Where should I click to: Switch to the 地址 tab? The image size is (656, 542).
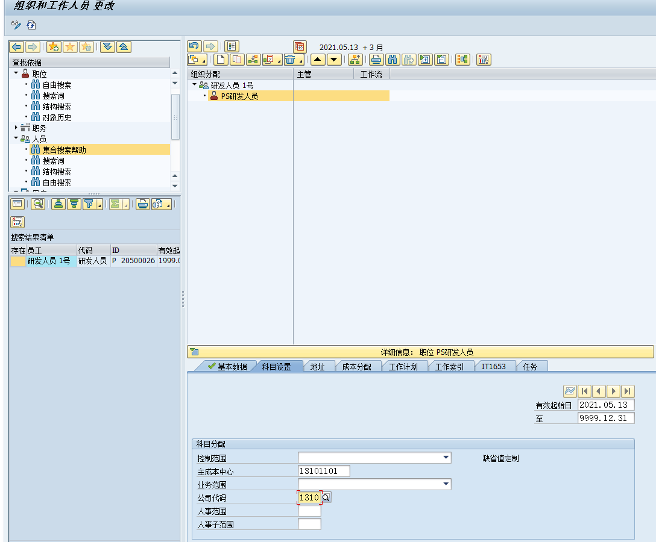pyautogui.click(x=318, y=365)
